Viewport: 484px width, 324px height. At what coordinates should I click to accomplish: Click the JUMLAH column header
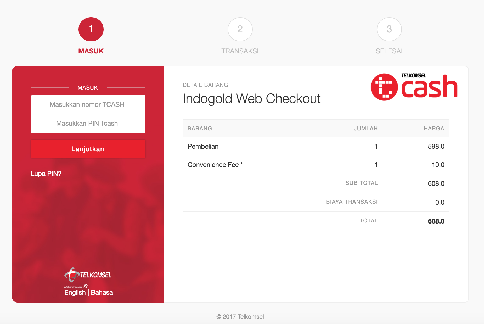[x=366, y=129]
